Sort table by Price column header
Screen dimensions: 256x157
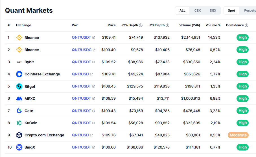click(x=112, y=25)
